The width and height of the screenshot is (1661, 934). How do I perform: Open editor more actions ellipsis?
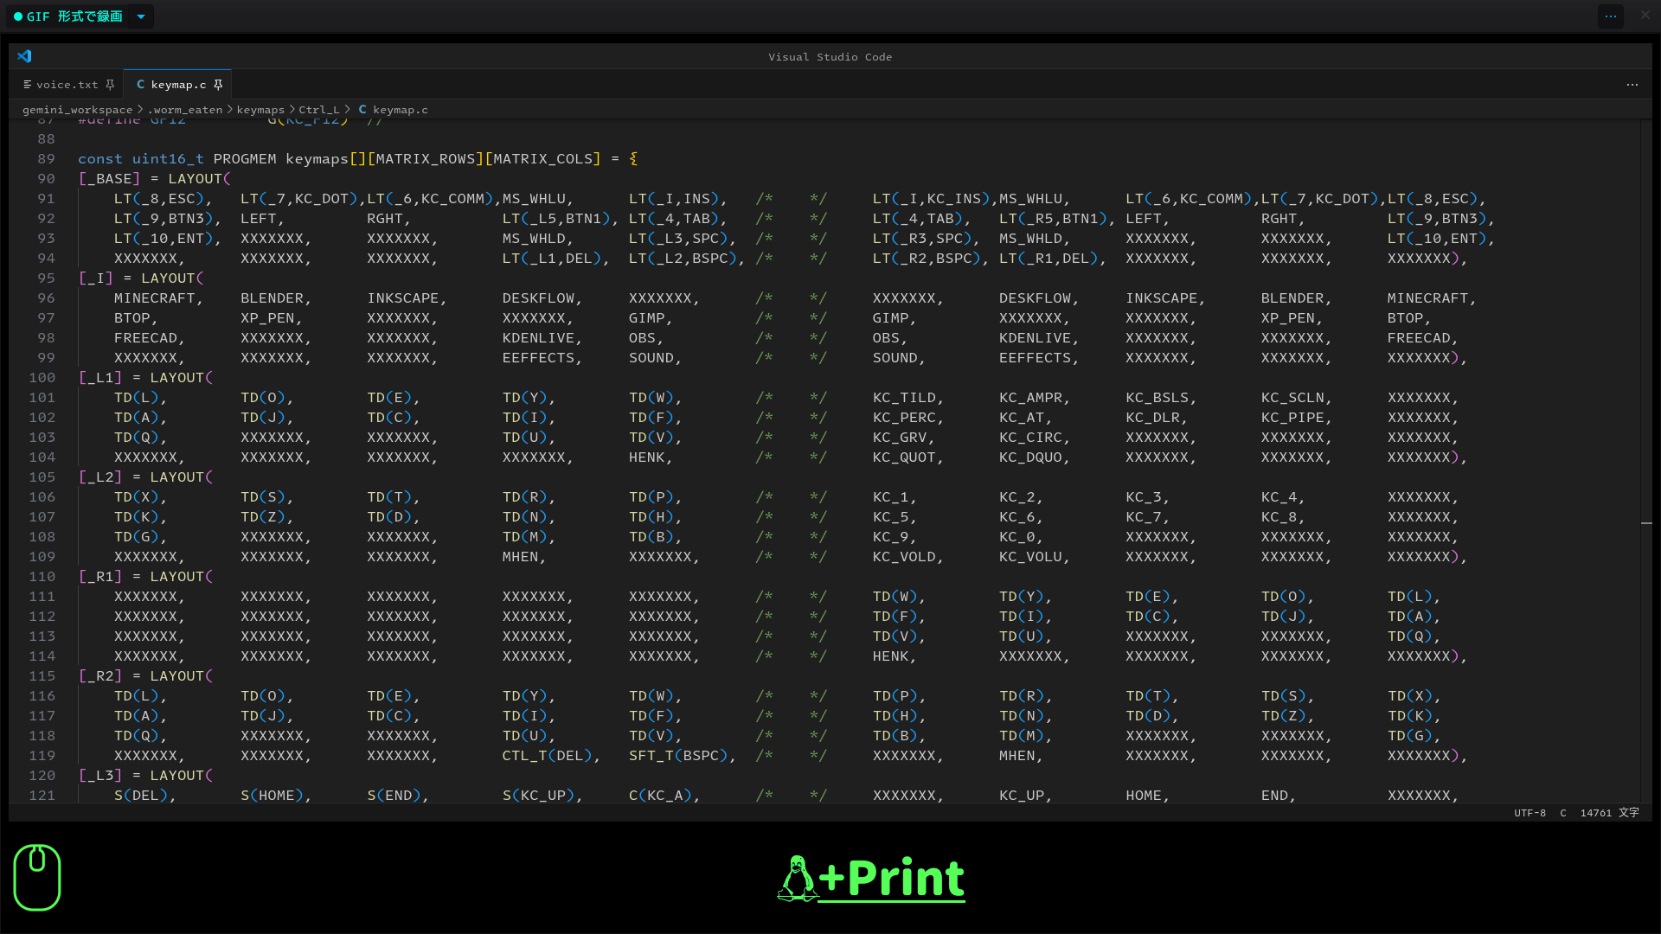pyautogui.click(x=1632, y=85)
